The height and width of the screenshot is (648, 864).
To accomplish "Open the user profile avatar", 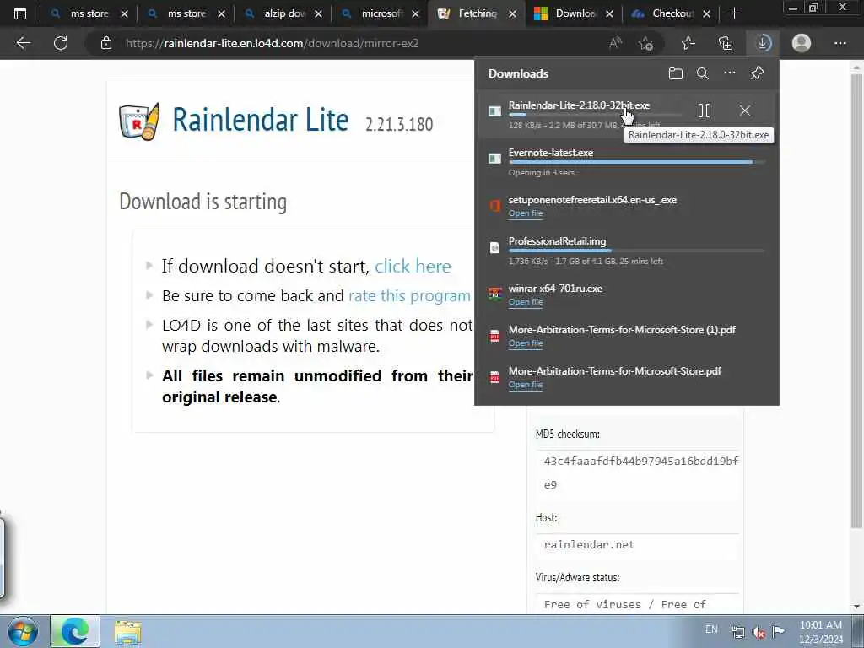I will tap(802, 43).
